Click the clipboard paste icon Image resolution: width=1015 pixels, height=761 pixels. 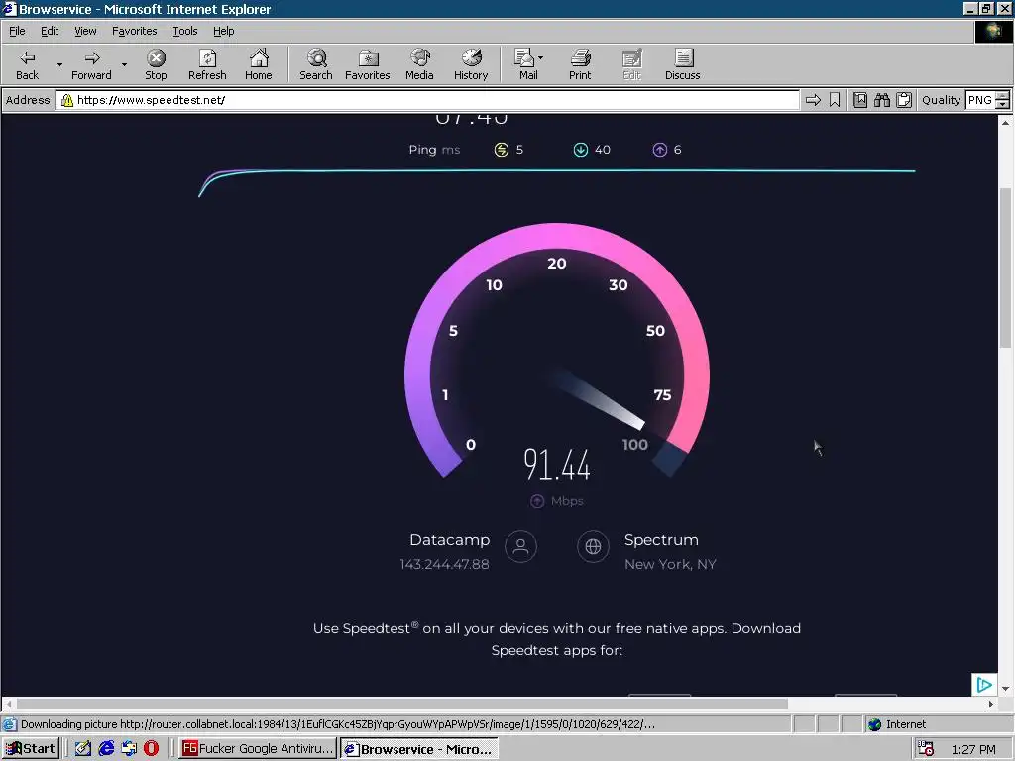click(904, 100)
